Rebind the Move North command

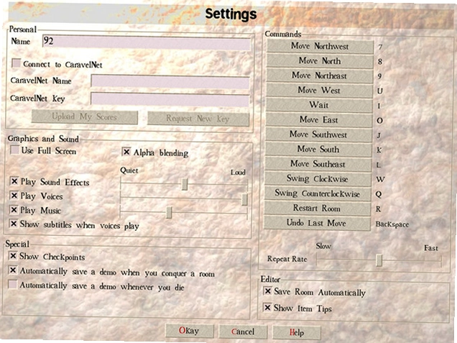320,61
